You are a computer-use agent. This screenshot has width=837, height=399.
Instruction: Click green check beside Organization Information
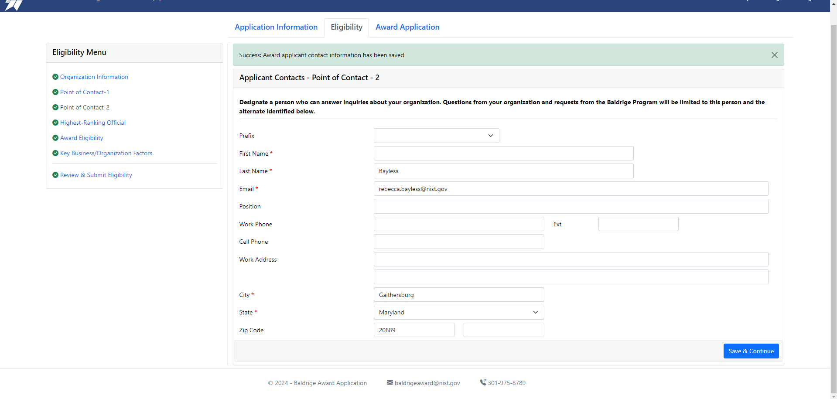55,77
